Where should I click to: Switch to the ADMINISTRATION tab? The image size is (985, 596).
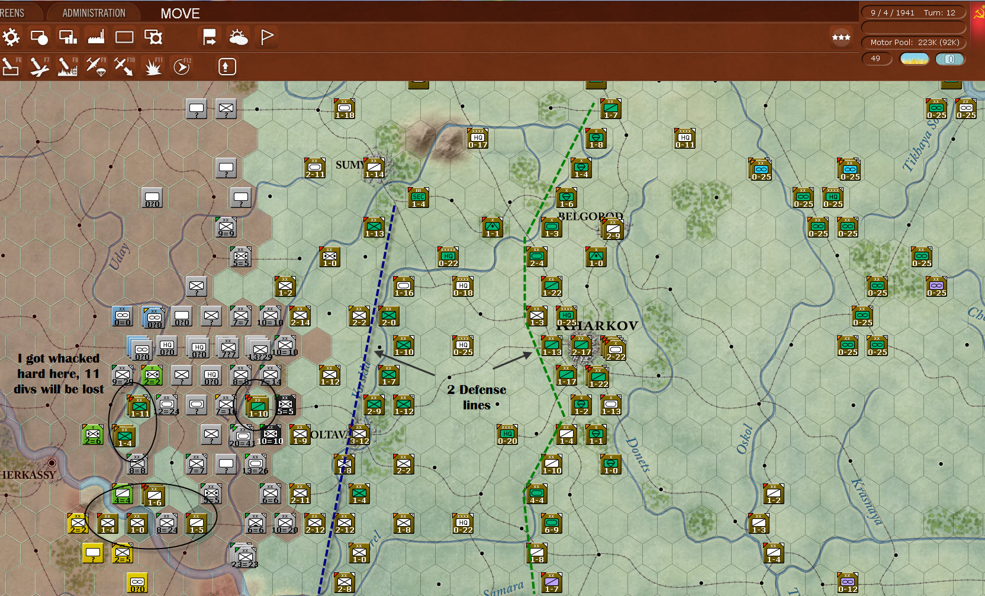click(94, 13)
